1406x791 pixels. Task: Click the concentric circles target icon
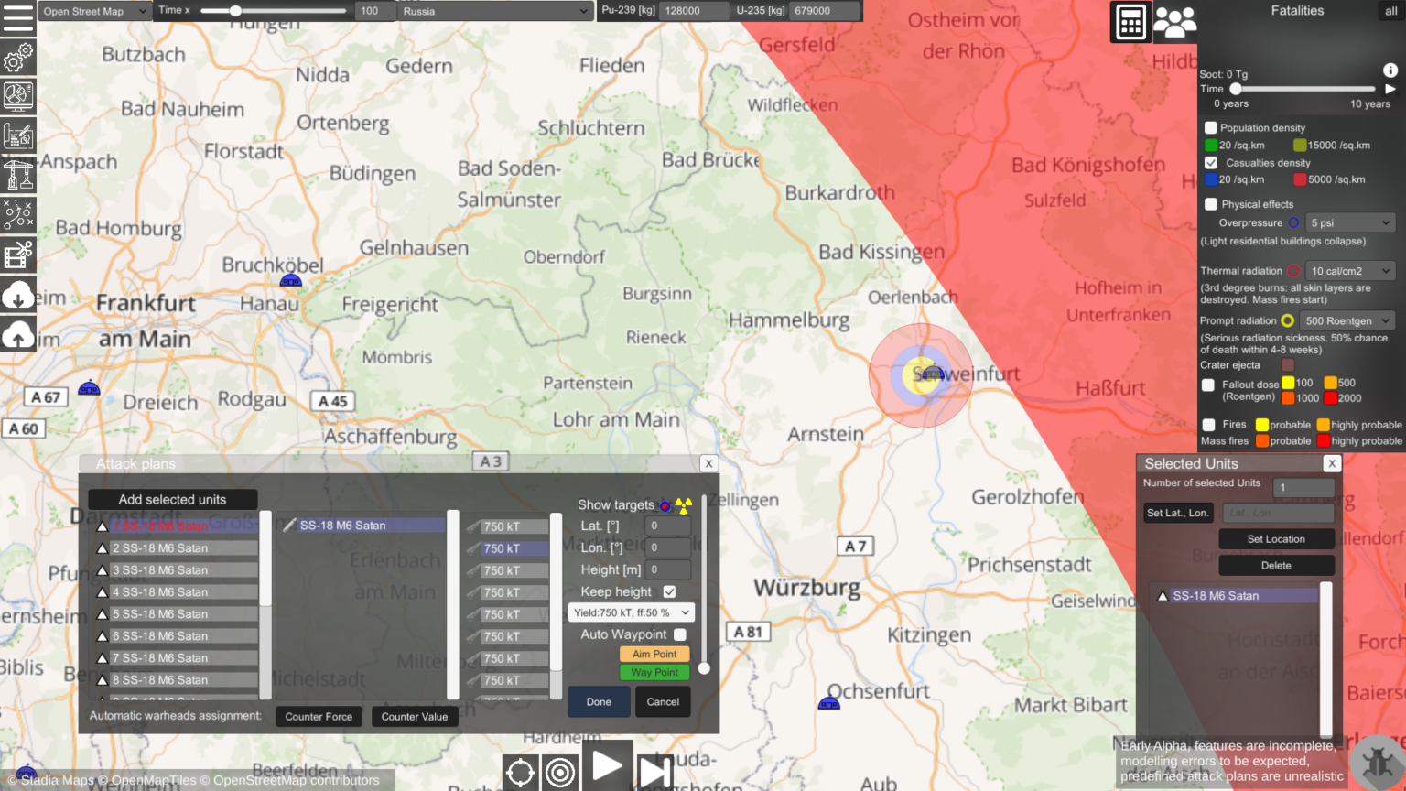click(x=560, y=773)
